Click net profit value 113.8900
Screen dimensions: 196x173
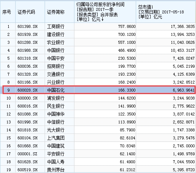(x=127, y=122)
